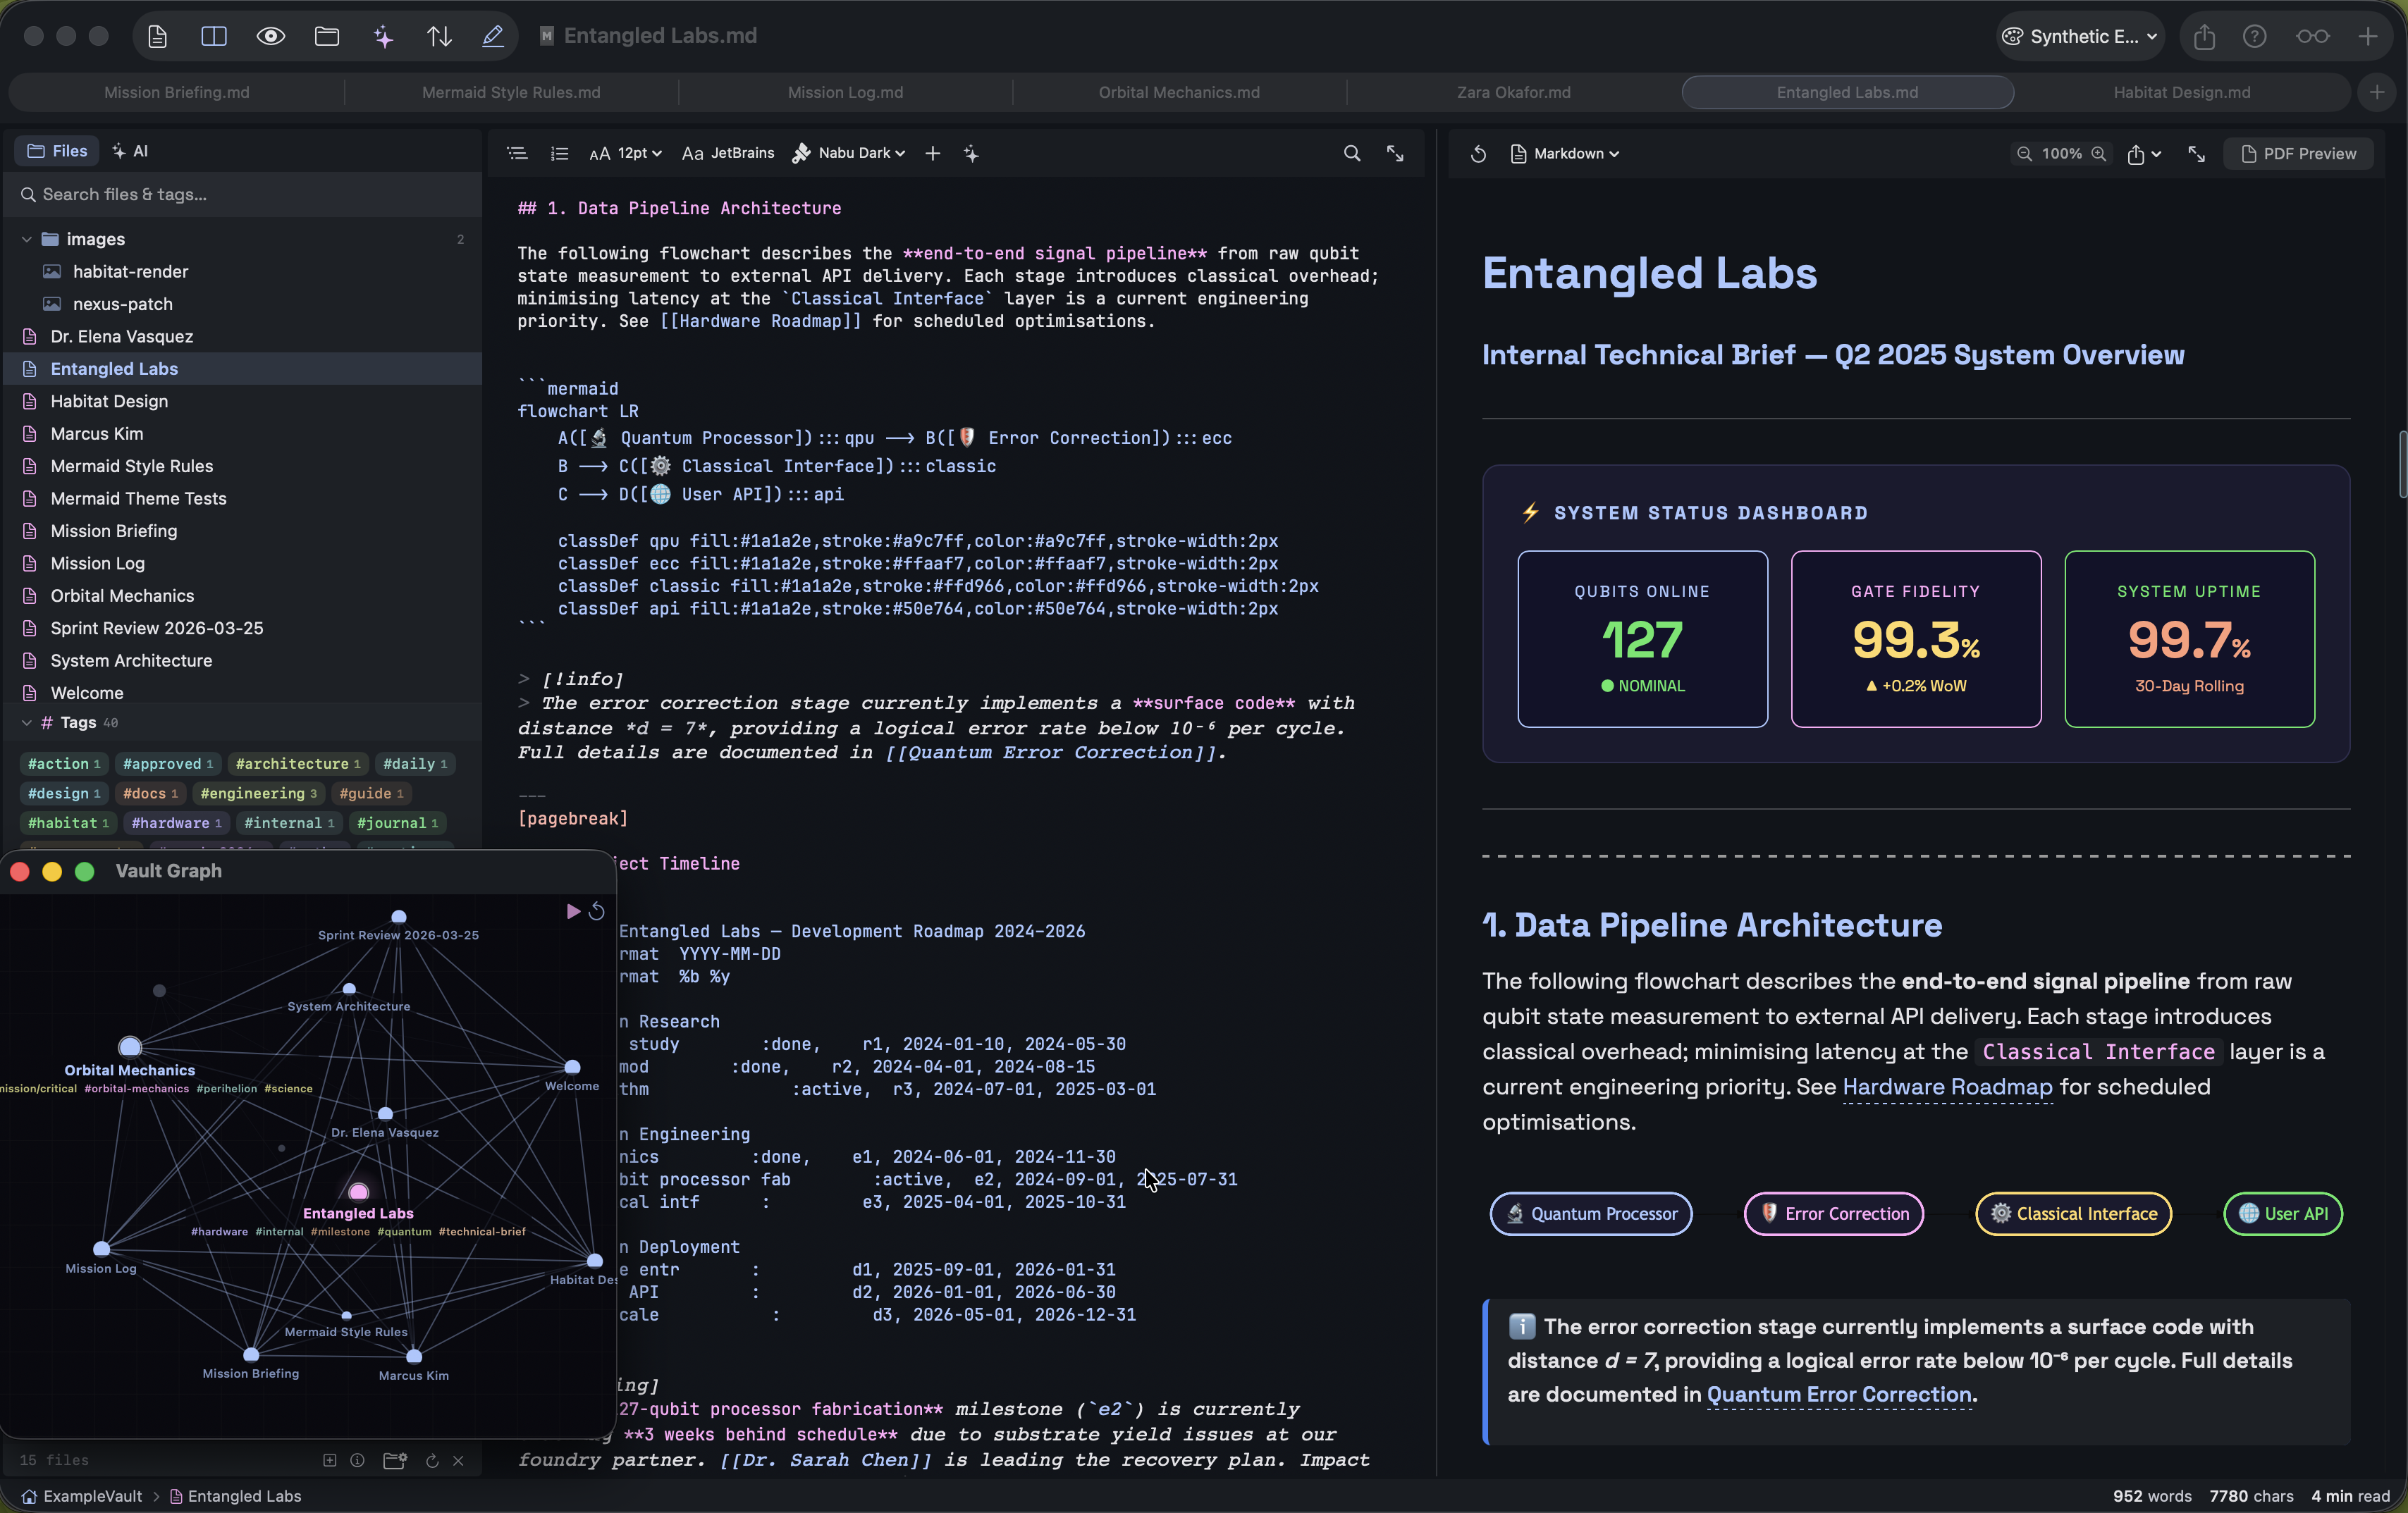Click the up-down sort arrows icon
Image resolution: width=2408 pixels, height=1513 pixels.
coord(439,36)
